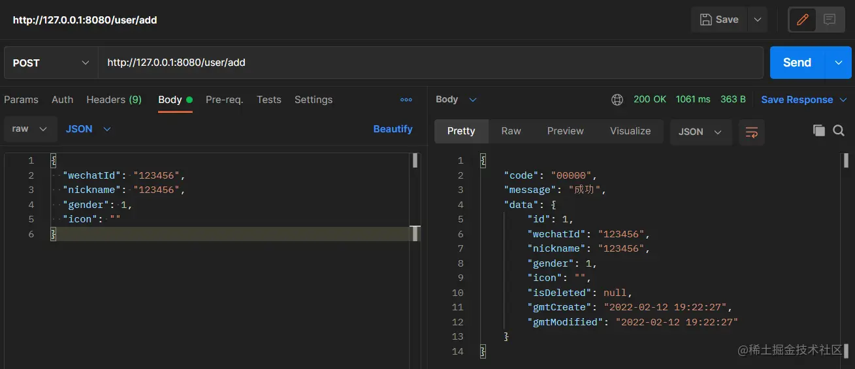Open the response Body section dropdown
The width and height of the screenshot is (855, 369).
pyautogui.click(x=456, y=100)
